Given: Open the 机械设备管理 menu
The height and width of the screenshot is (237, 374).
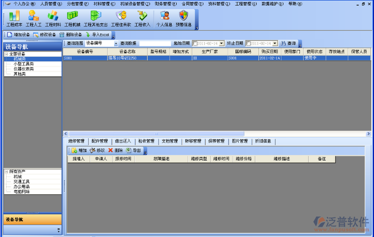Looking at the screenshot, I should click(x=135, y=4).
